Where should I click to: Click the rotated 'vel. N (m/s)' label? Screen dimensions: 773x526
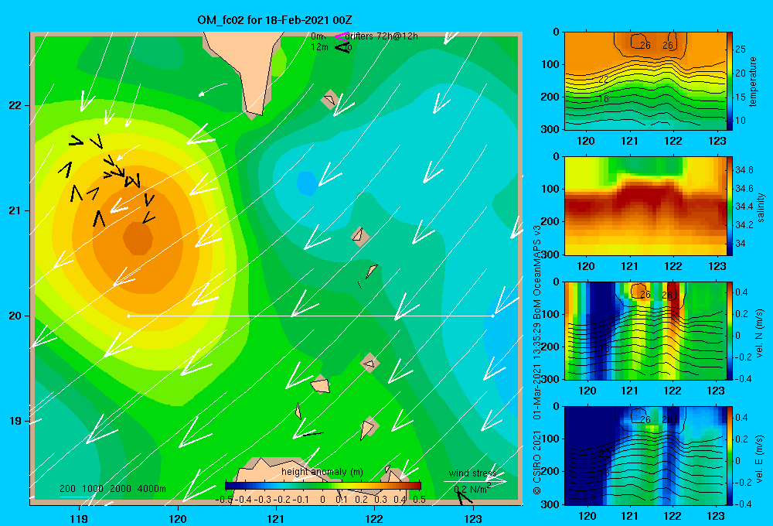pyautogui.click(x=761, y=333)
